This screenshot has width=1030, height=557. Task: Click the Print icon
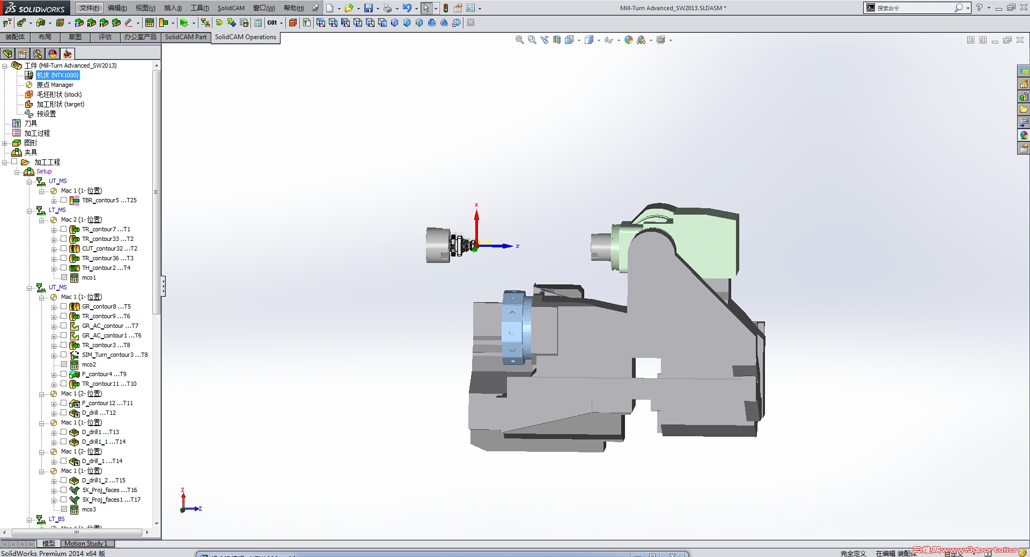pos(387,8)
